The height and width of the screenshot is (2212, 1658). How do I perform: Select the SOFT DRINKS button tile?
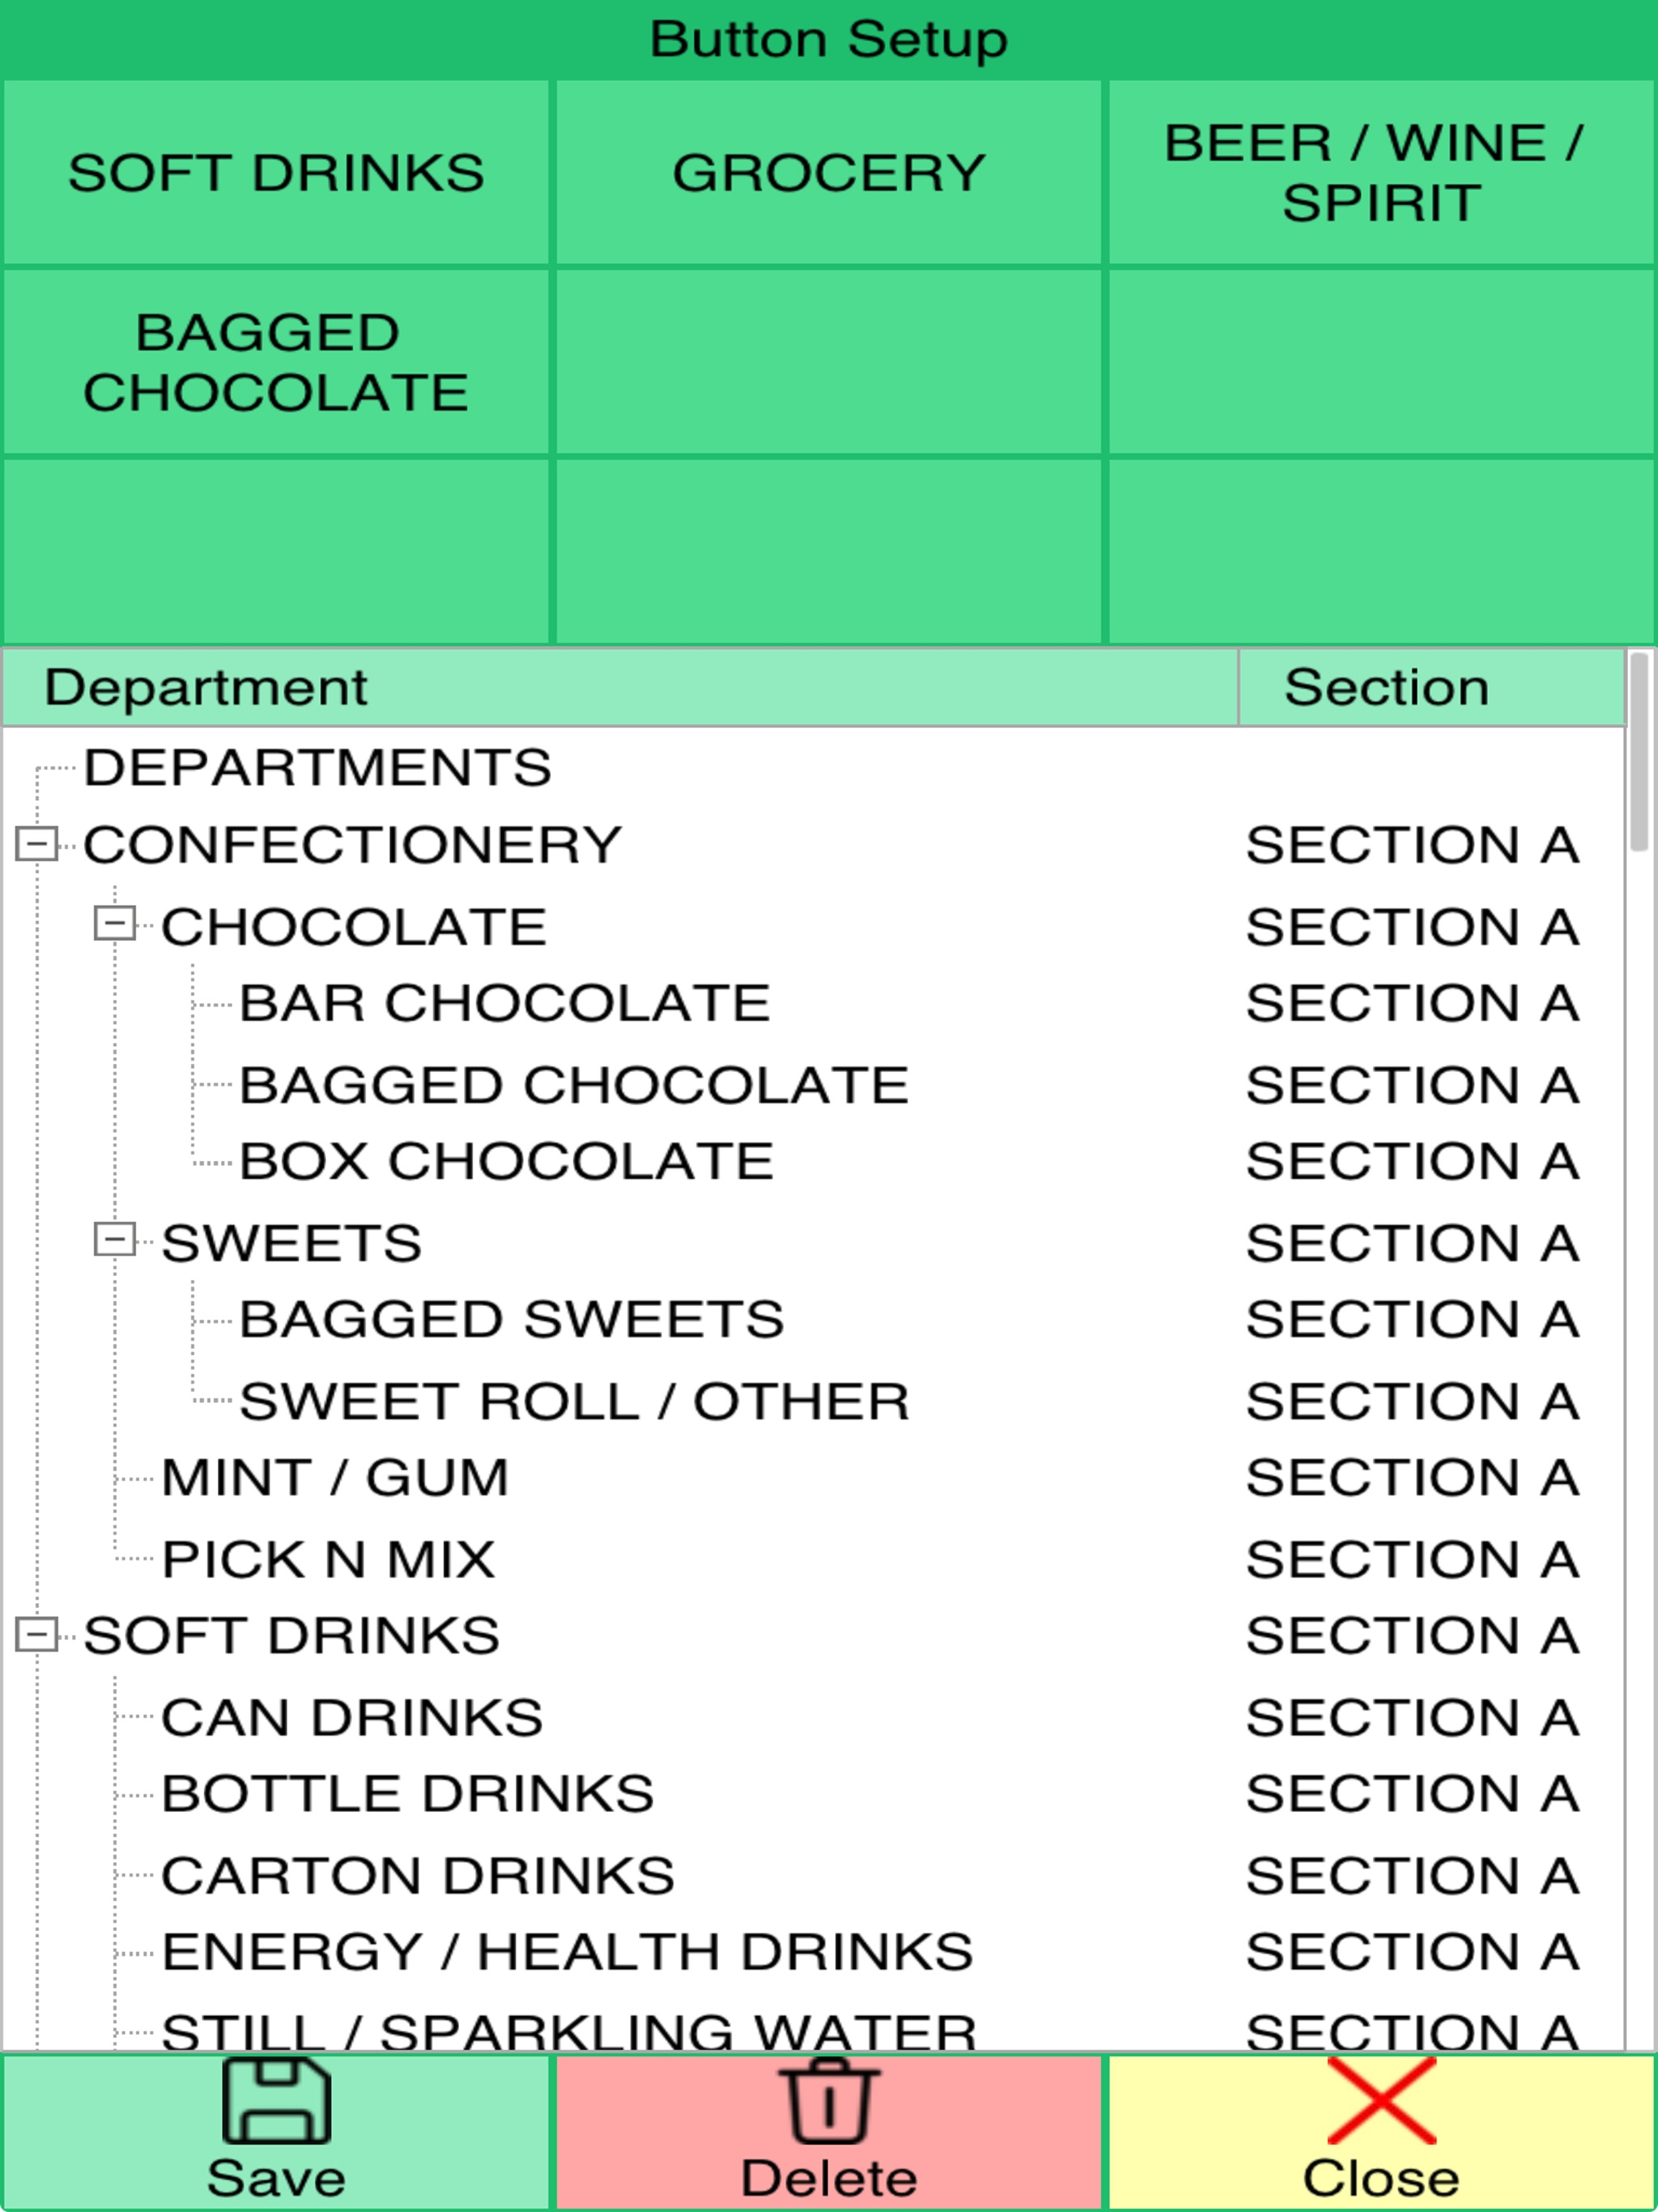pyautogui.click(x=276, y=173)
